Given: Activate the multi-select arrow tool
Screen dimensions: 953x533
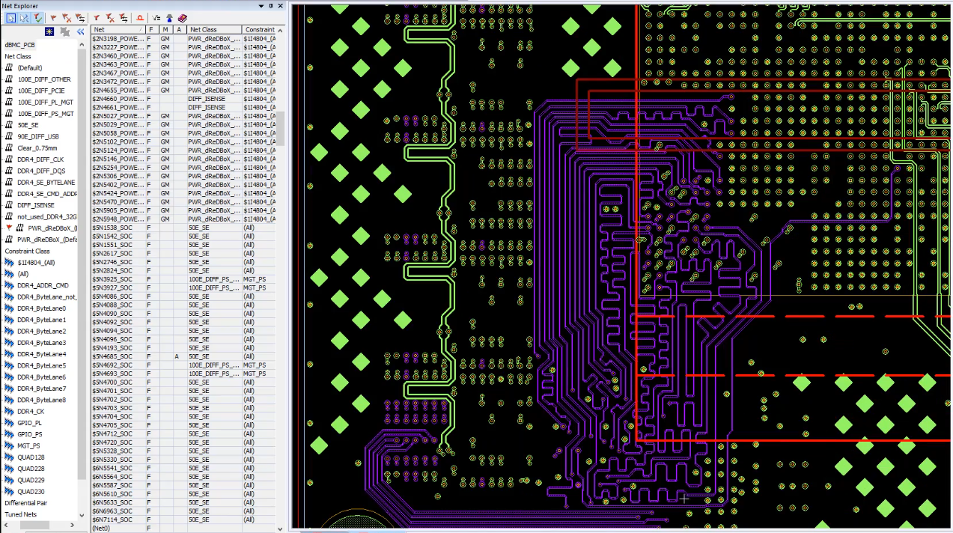Looking at the screenshot, I should [x=25, y=18].
